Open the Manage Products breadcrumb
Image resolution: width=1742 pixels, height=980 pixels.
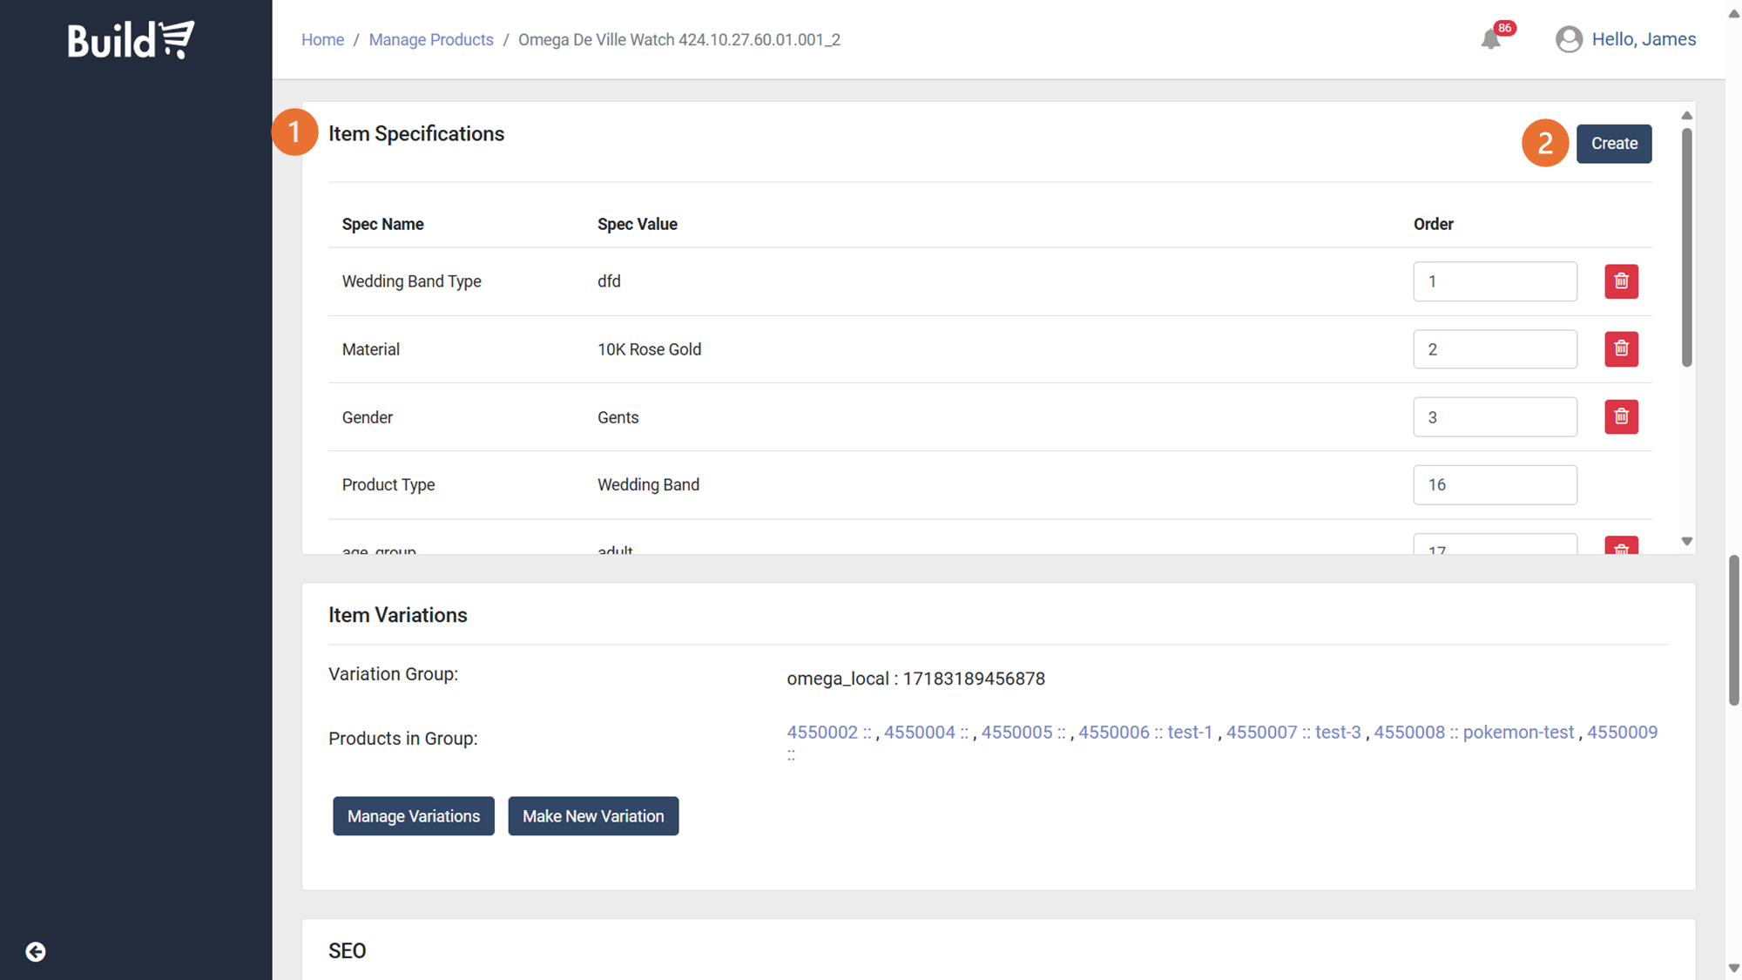pos(430,40)
